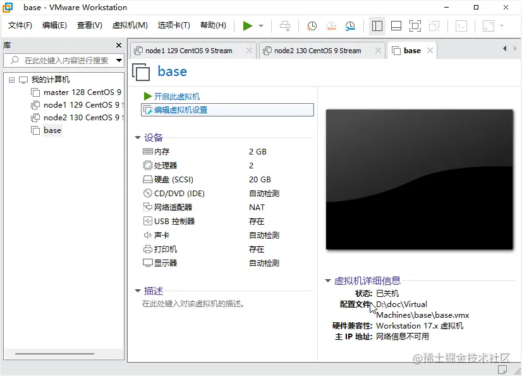Close the base tab

point(430,51)
